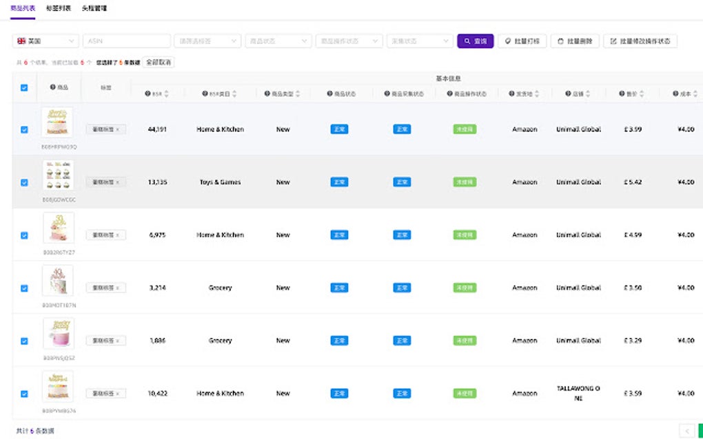Uncheck the checkbox for the 6,975 BSR row
Screen dimensions: 703x439
click(24, 235)
